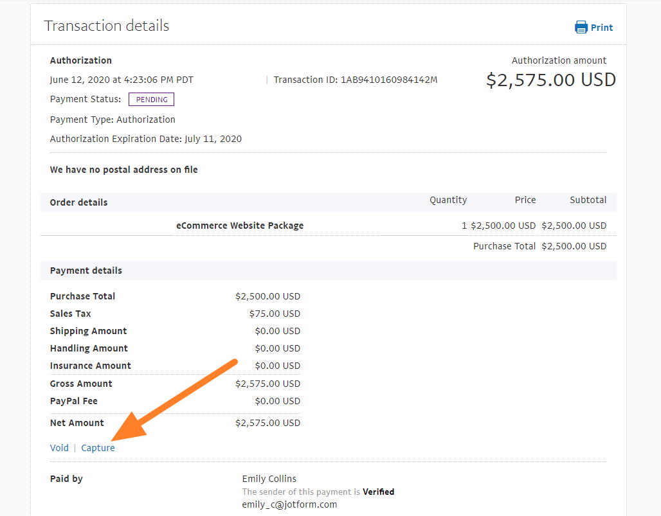
Task: Select the payer name Emily Collins
Action: click(x=269, y=479)
